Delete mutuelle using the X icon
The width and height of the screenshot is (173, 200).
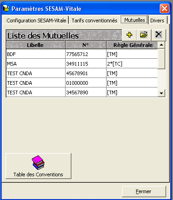coord(158,35)
